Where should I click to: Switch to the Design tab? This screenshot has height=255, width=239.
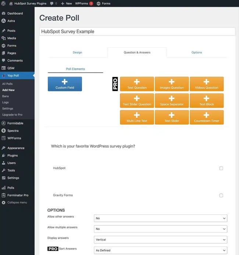coord(77,52)
